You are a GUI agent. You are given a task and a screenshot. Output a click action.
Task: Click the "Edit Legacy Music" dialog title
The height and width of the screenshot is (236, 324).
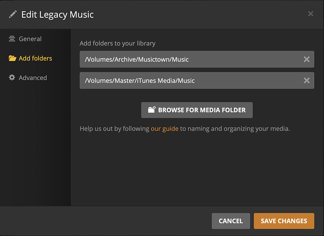point(57,15)
